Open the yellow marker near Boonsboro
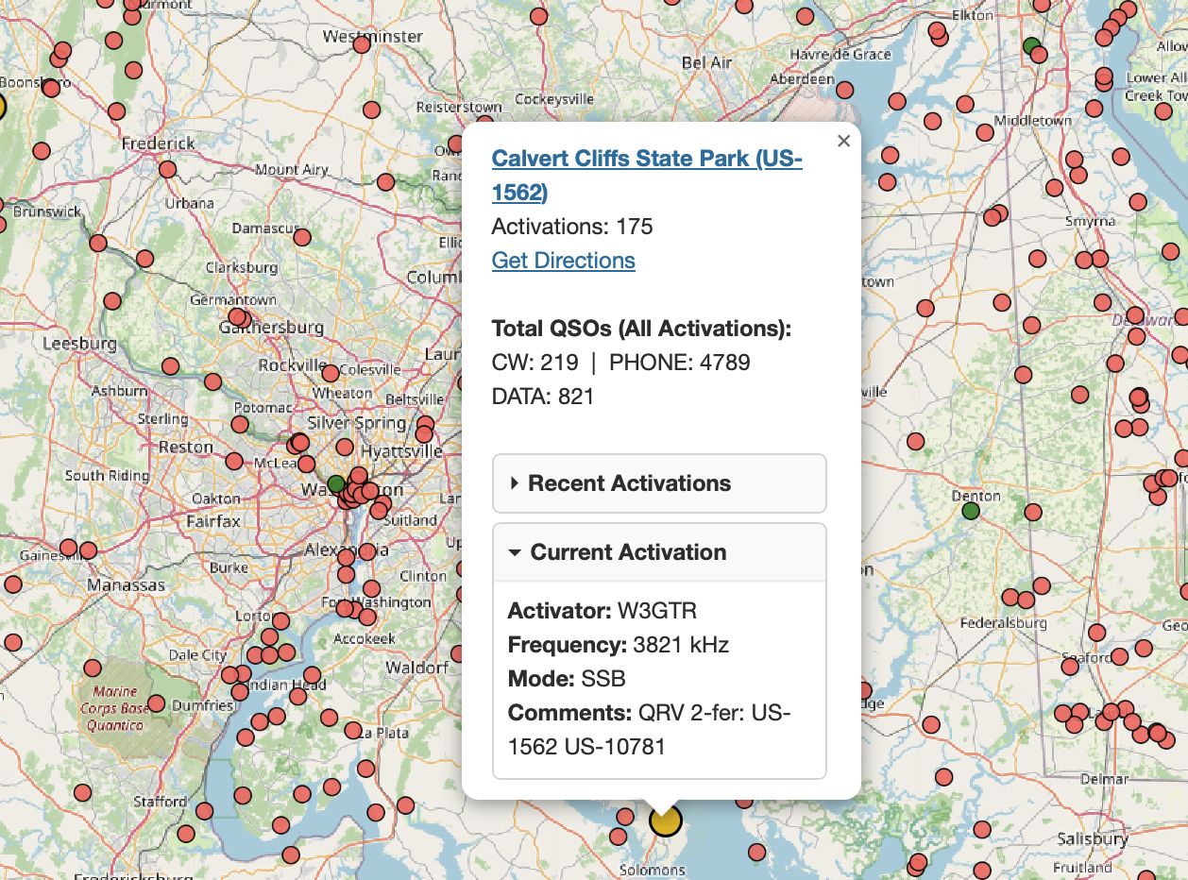Viewport: 1188px width, 880px height. coord(0,107)
